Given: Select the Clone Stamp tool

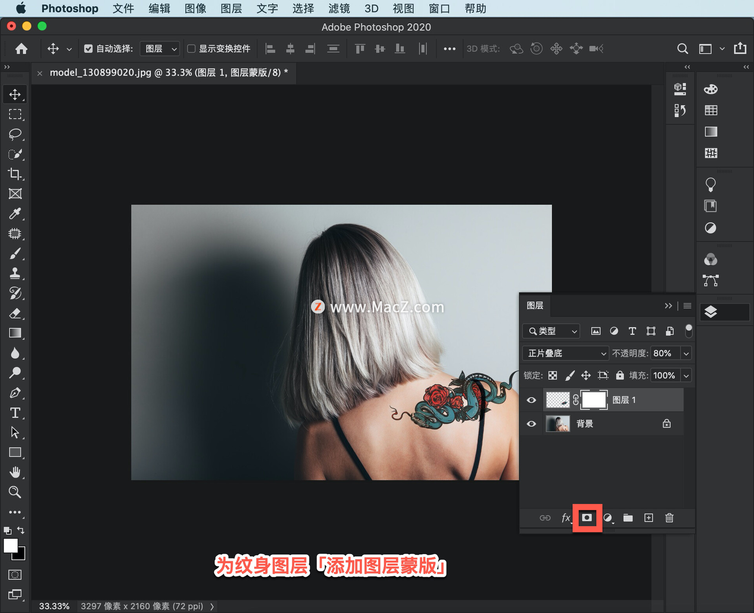Looking at the screenshot, I should 15,273.
